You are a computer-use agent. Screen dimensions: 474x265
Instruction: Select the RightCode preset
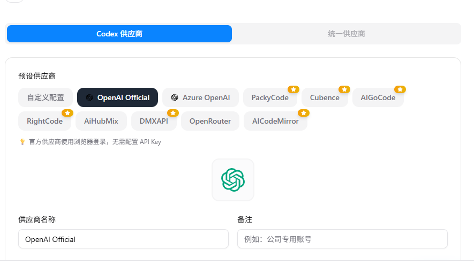(x=45, y=121)
